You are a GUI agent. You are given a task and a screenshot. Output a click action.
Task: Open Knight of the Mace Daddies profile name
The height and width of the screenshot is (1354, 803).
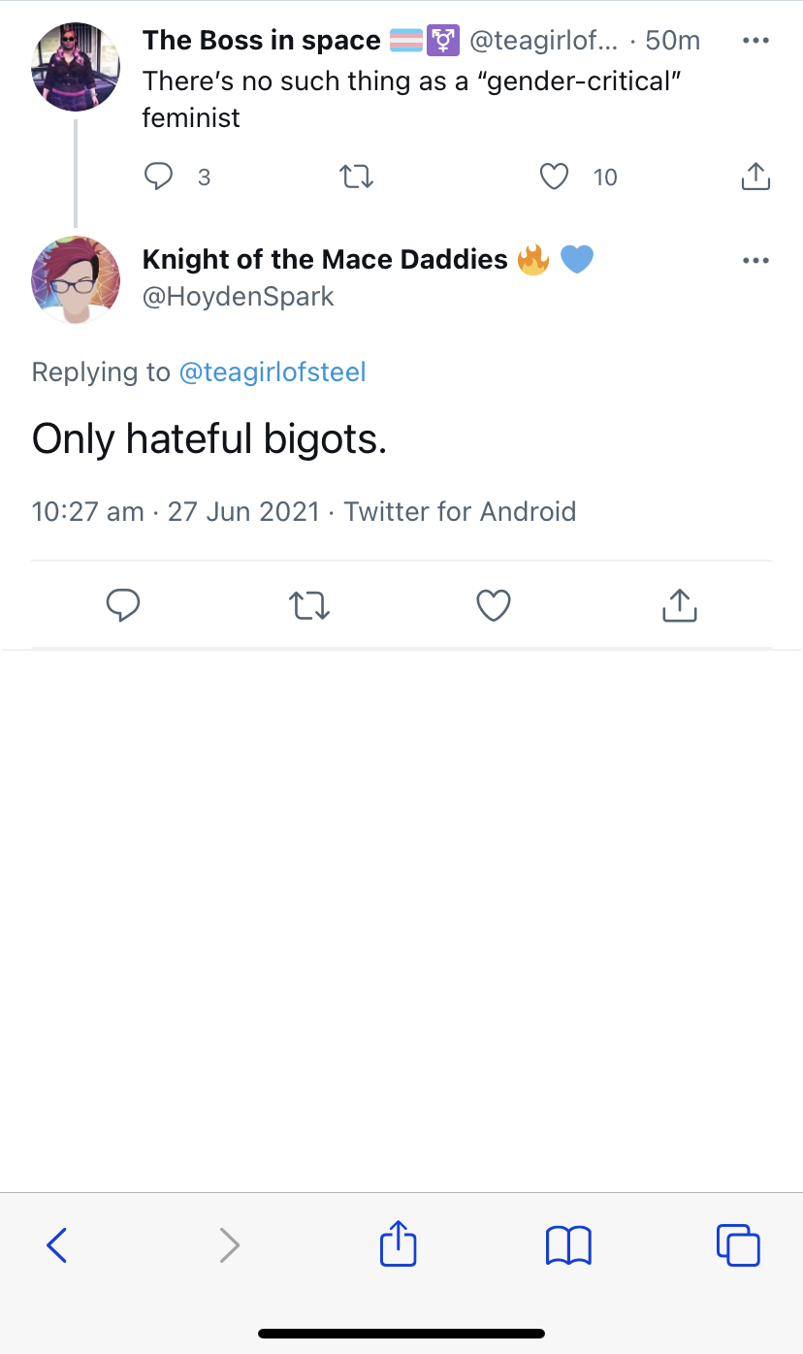tap(325, 259)
